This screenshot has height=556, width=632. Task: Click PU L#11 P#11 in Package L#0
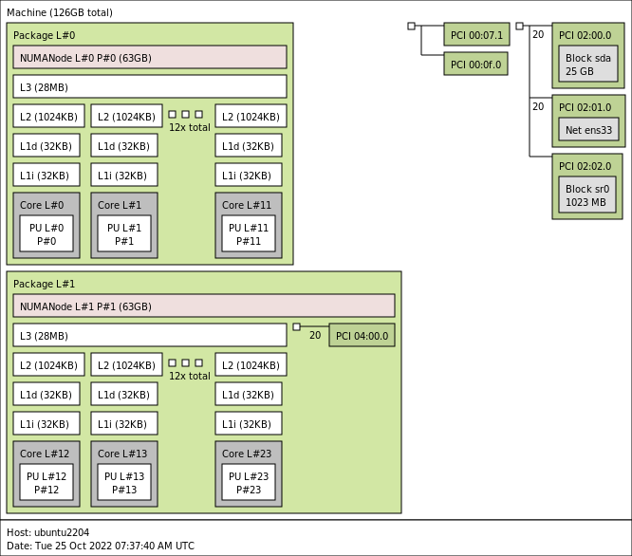point(248,233)
